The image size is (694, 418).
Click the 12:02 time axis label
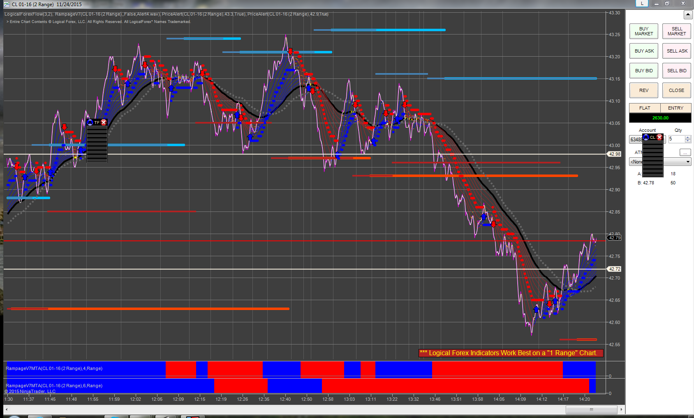(135, 399)
